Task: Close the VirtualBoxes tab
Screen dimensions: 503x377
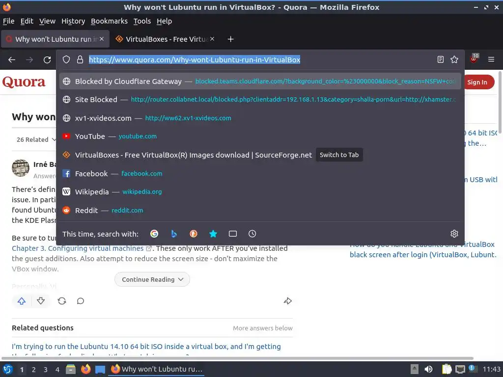Action: [212, 39]
